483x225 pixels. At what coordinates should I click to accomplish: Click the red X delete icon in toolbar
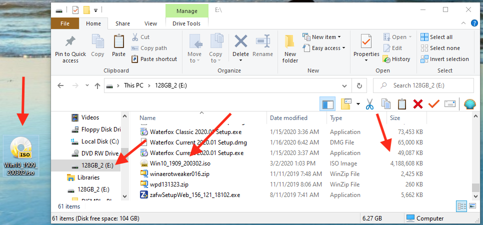418,104
